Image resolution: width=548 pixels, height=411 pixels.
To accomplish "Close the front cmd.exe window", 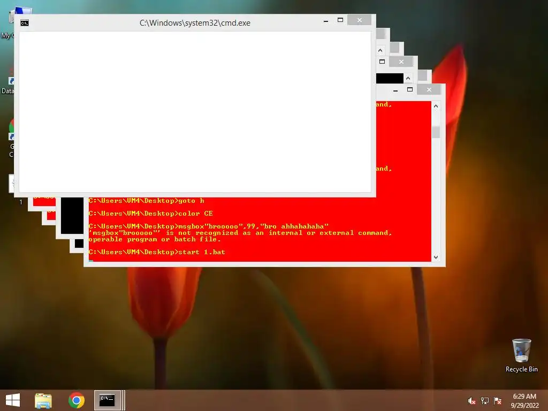I will [359, 20].
